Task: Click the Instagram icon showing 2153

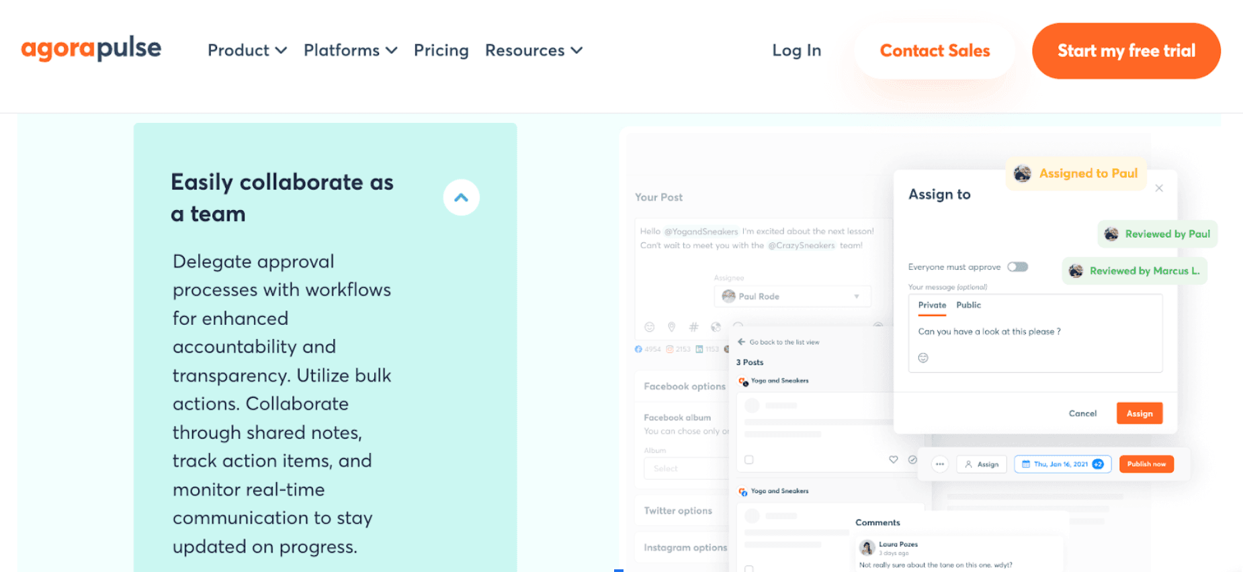Action: (669, 349)
